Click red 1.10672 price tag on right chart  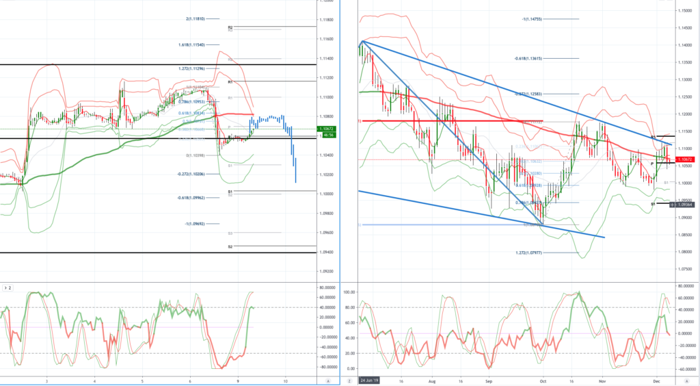tap(686, 159)
